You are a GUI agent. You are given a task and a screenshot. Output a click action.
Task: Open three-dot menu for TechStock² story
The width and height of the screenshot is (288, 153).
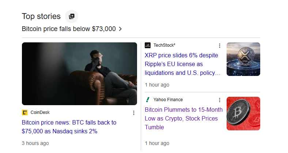coord(220,46)
